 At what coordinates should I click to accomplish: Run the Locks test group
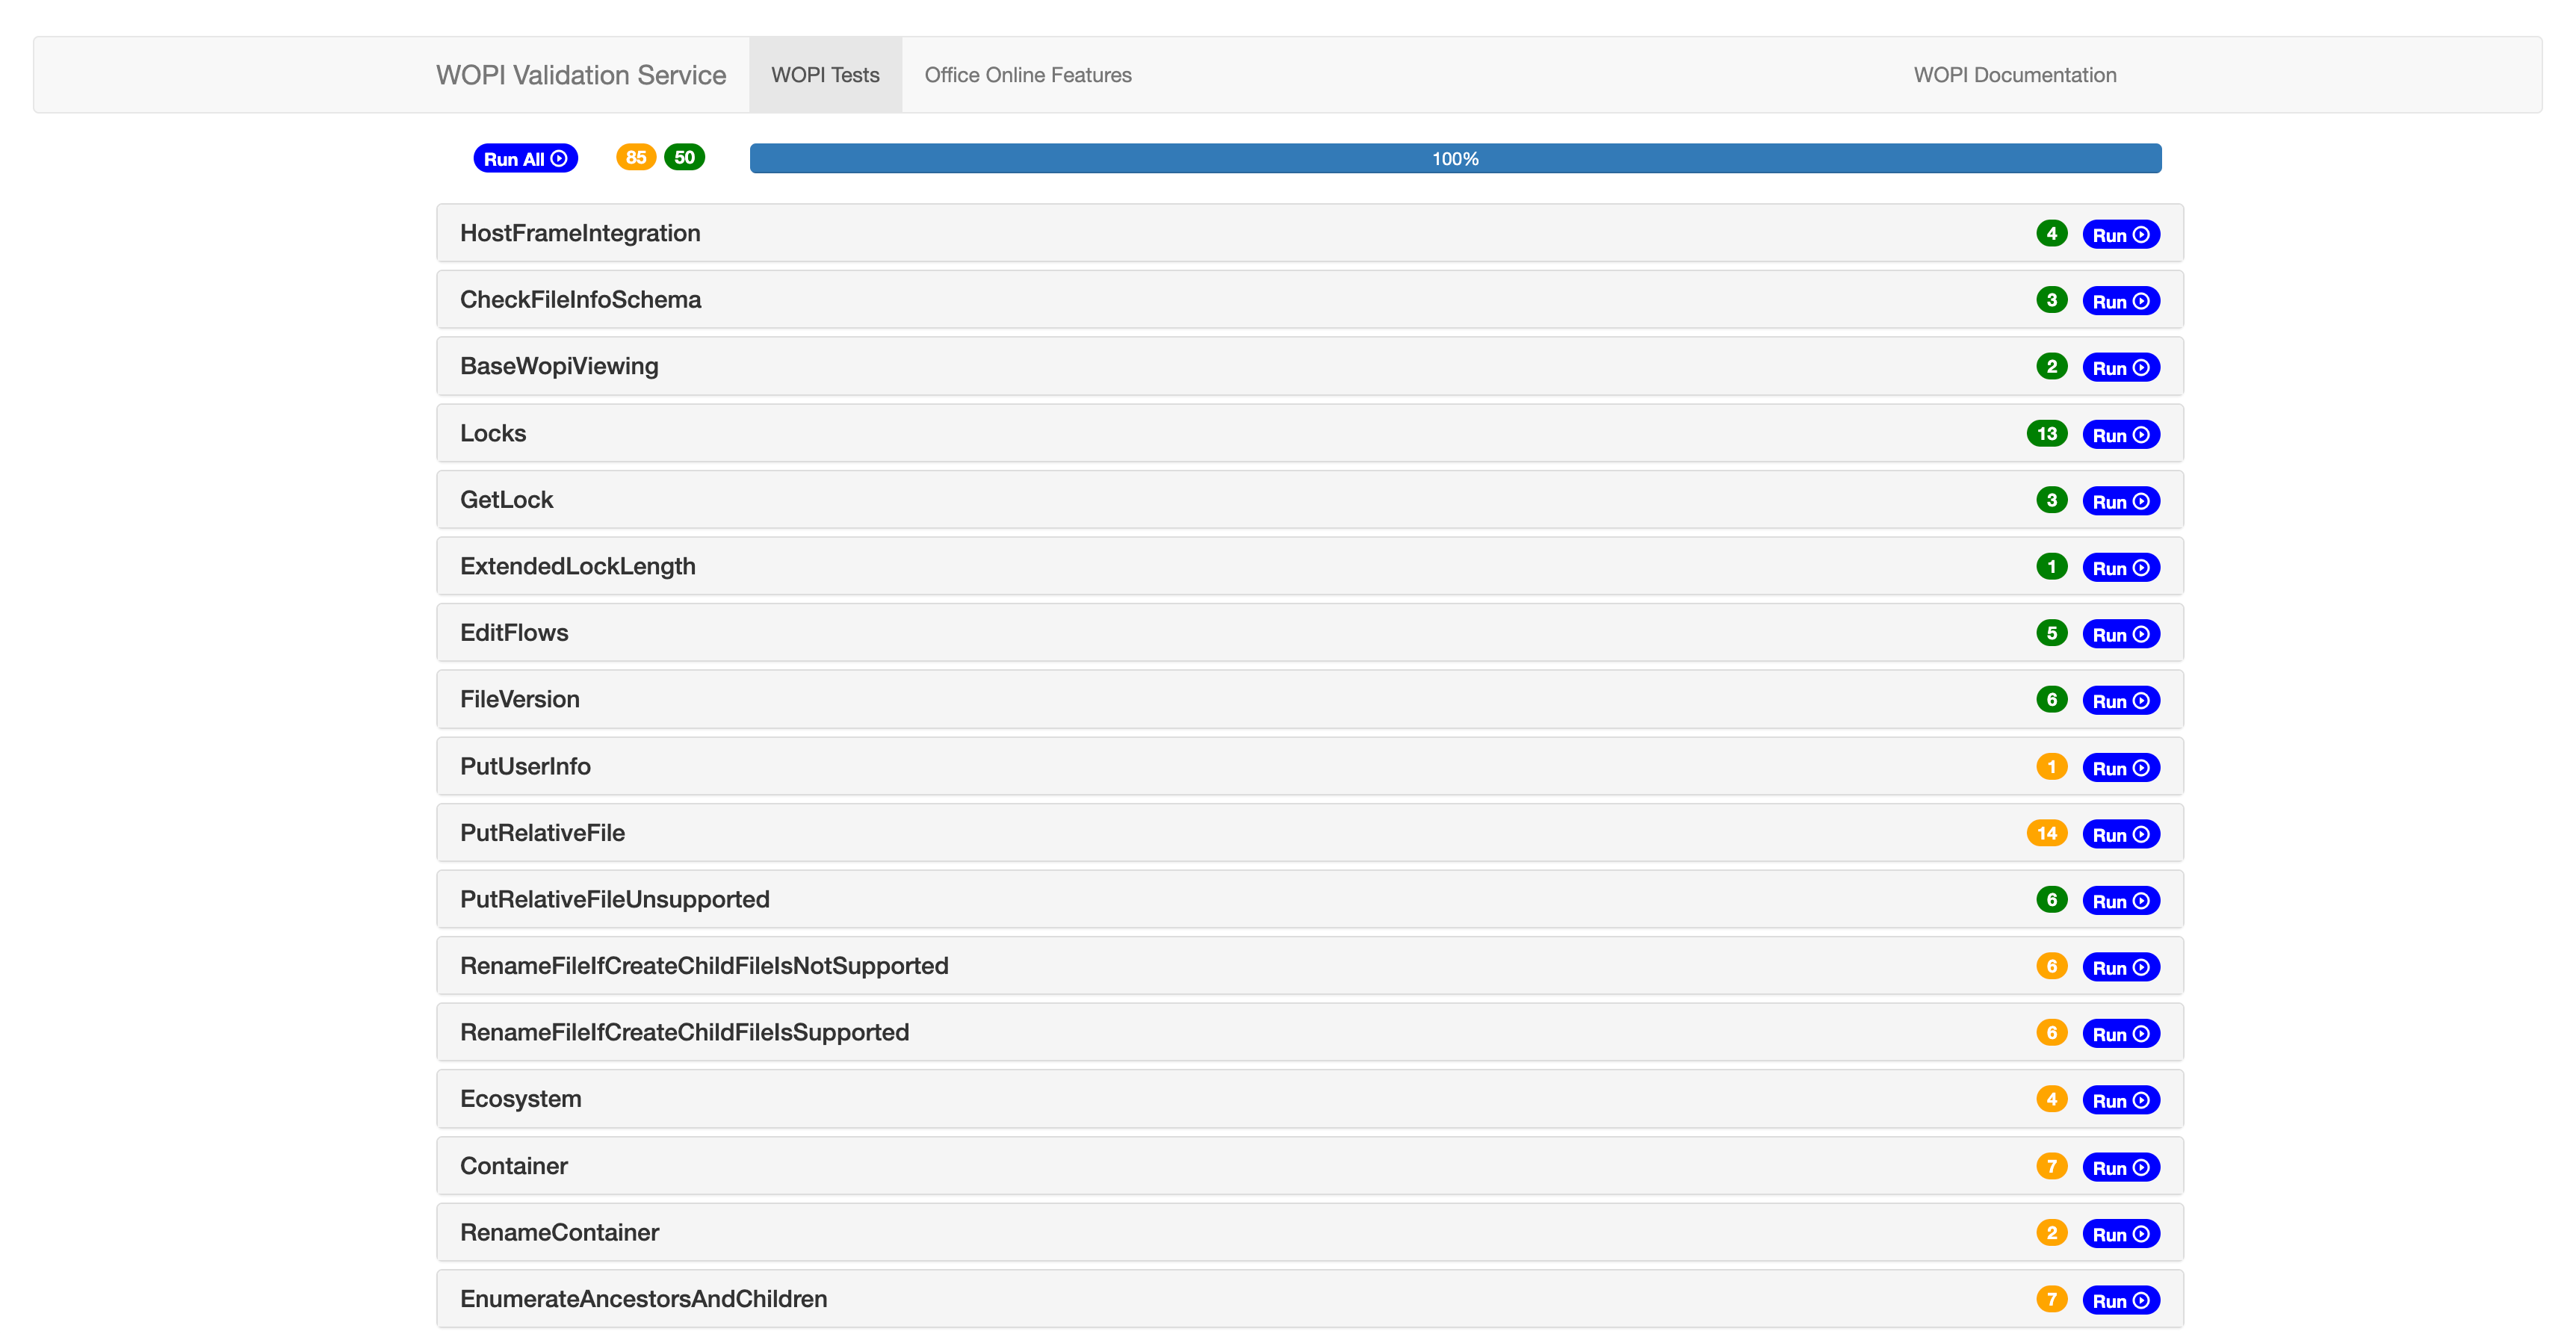click(2120, 434)
